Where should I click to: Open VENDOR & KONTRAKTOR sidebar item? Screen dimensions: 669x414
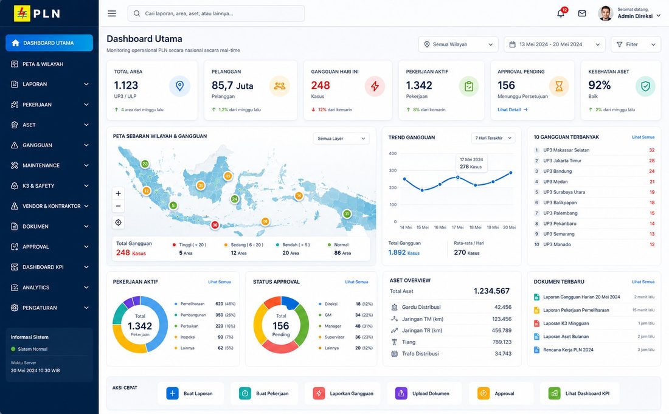[49, 206]
